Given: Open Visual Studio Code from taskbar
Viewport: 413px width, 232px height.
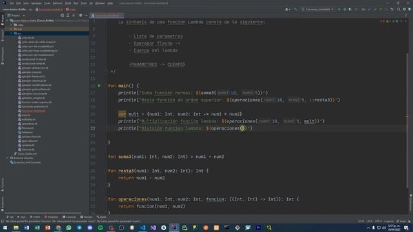Looking at the screenshot, I should pos(143,227).
